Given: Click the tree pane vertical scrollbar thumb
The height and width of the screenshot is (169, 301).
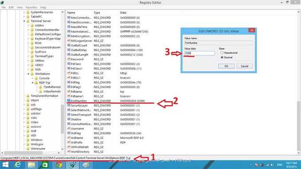Looking at the screenshot, I should coord(62,119).
